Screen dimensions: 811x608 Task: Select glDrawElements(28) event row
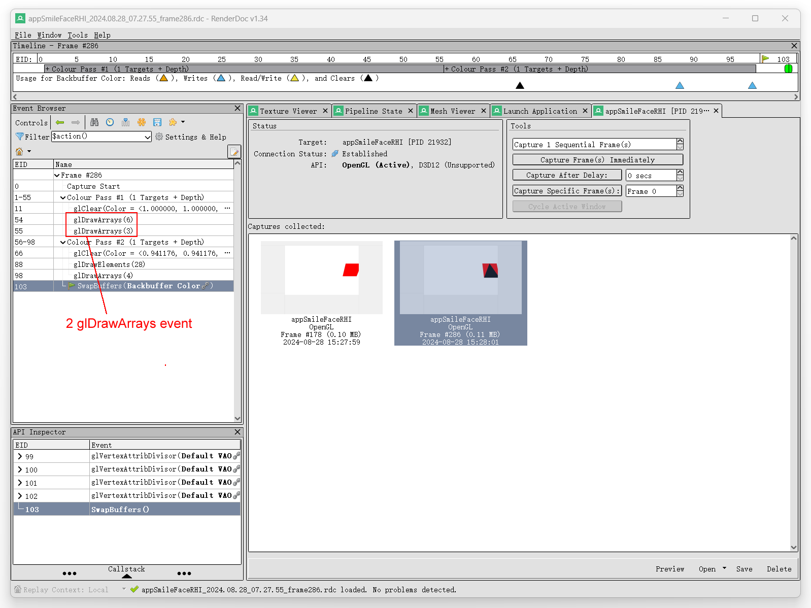[x=109, y=264]
